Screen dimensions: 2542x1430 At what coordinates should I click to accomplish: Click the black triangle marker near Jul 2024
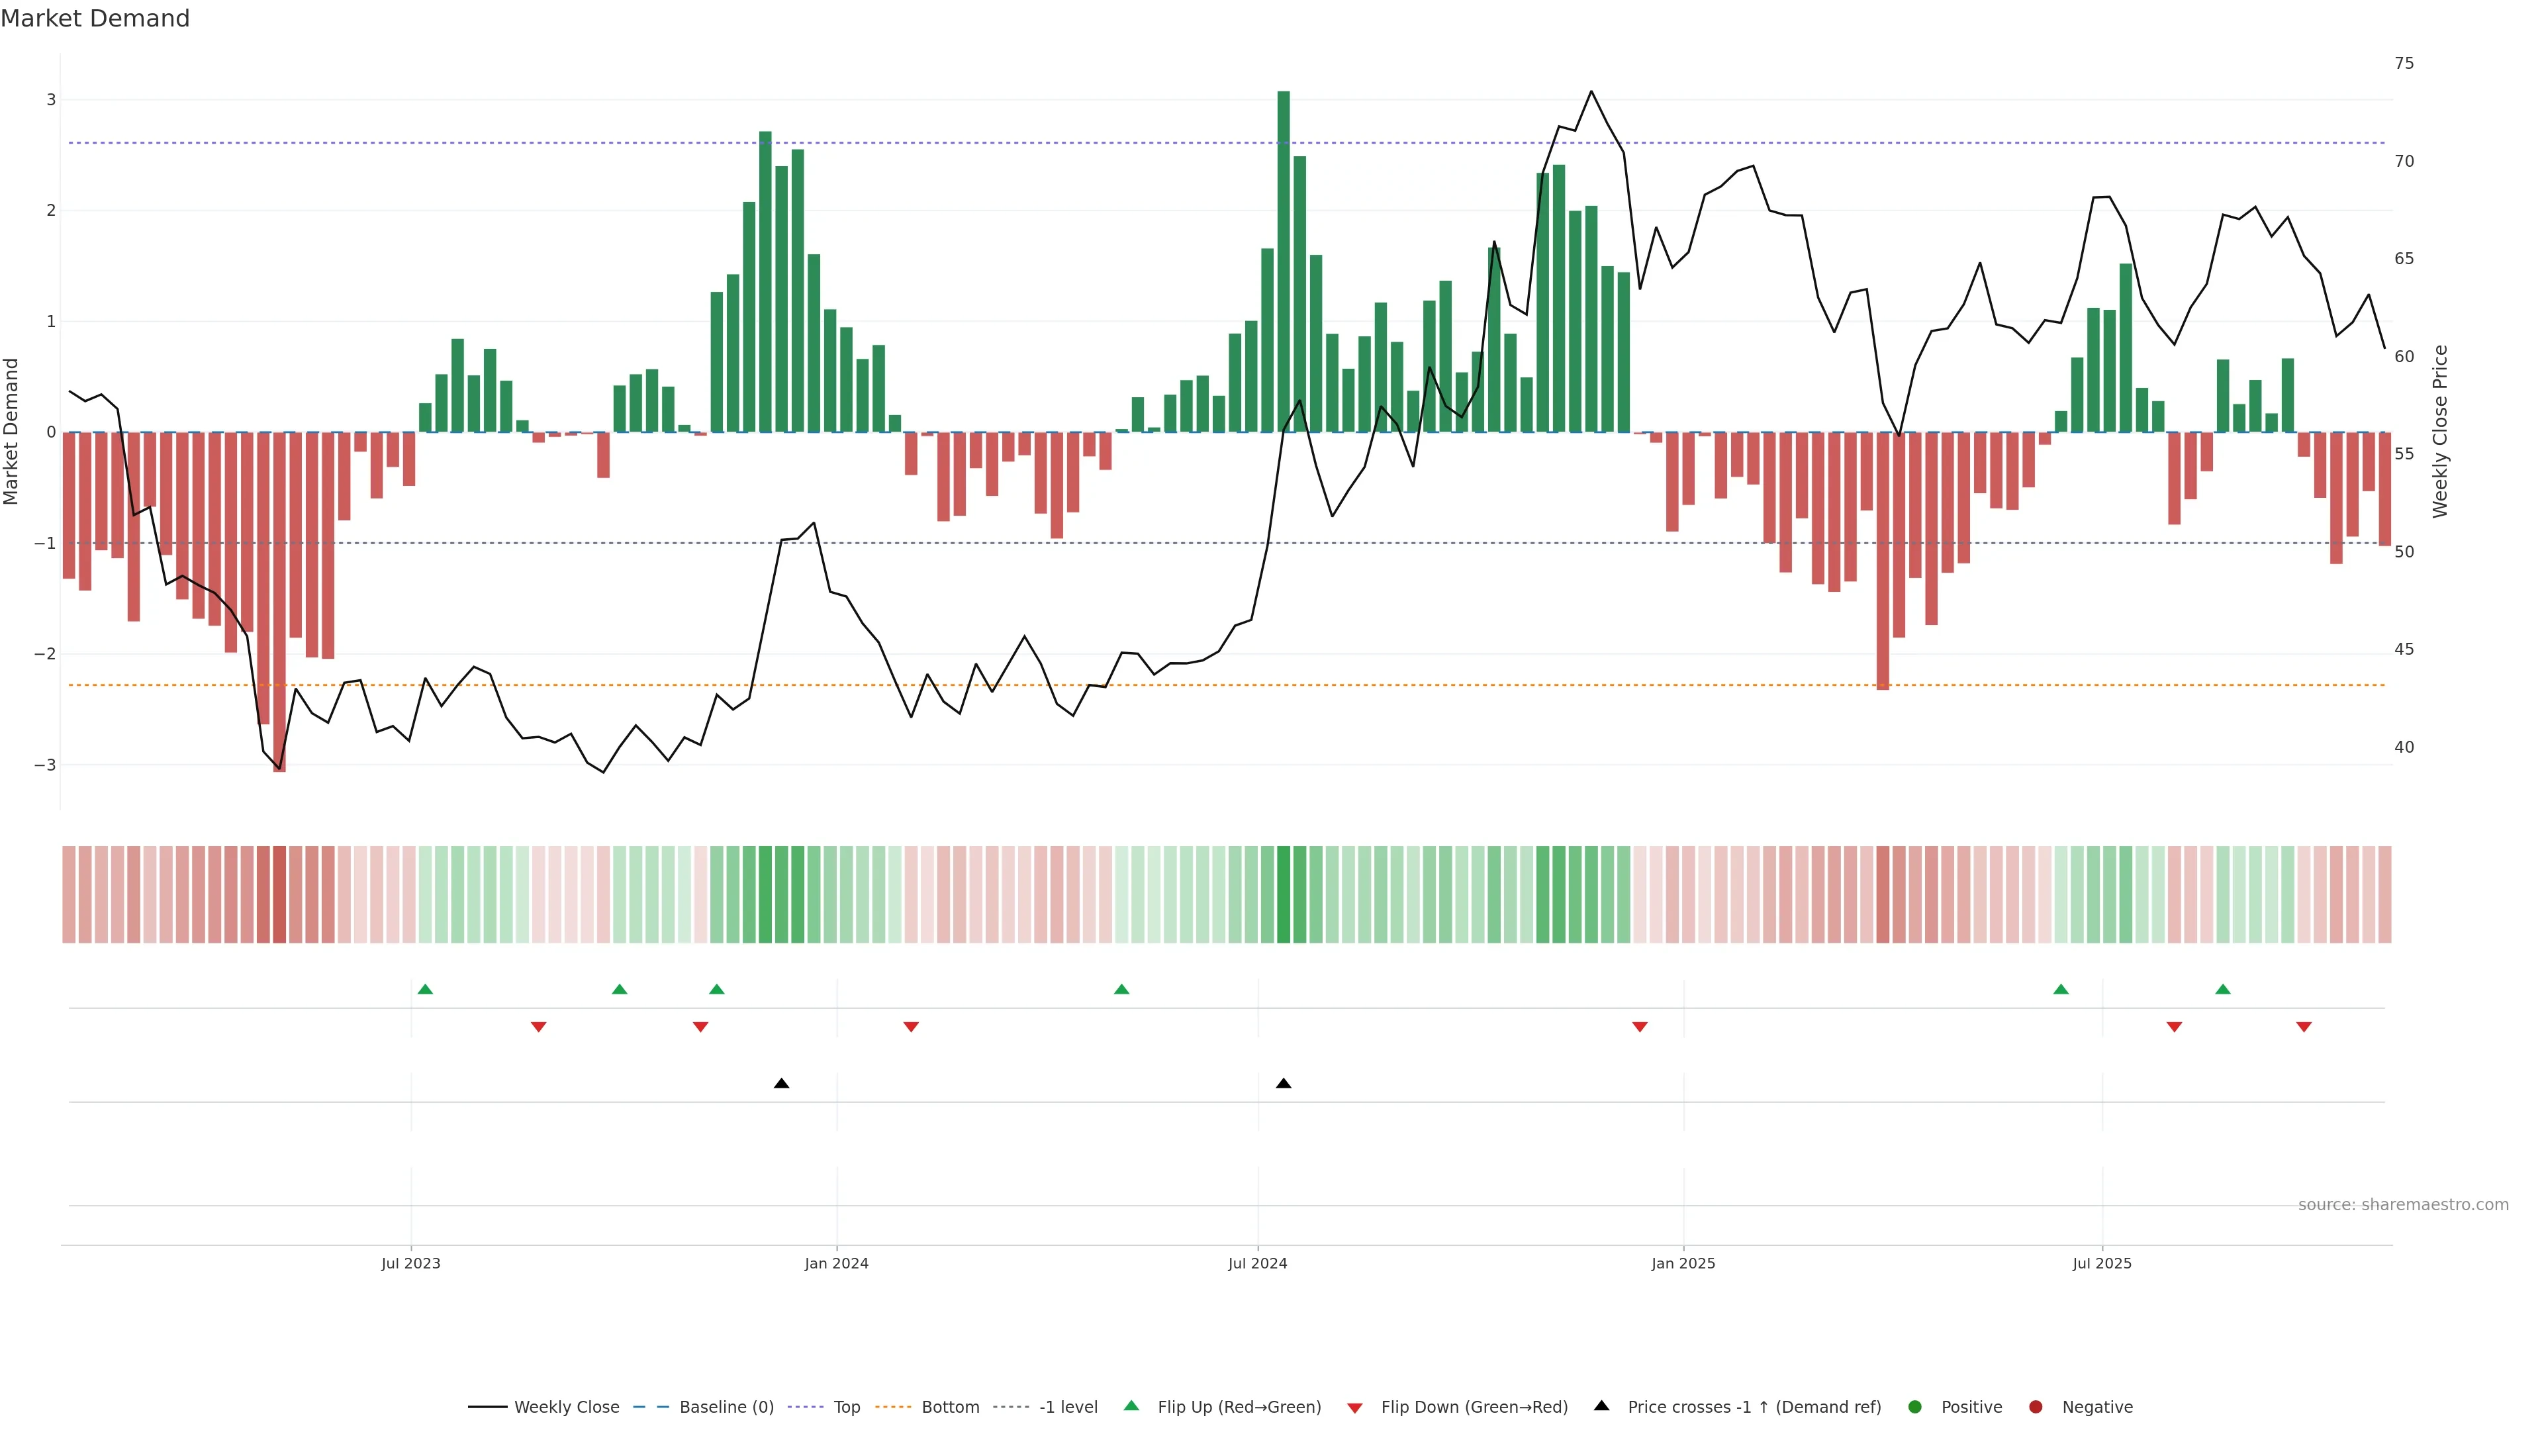1283,1084
